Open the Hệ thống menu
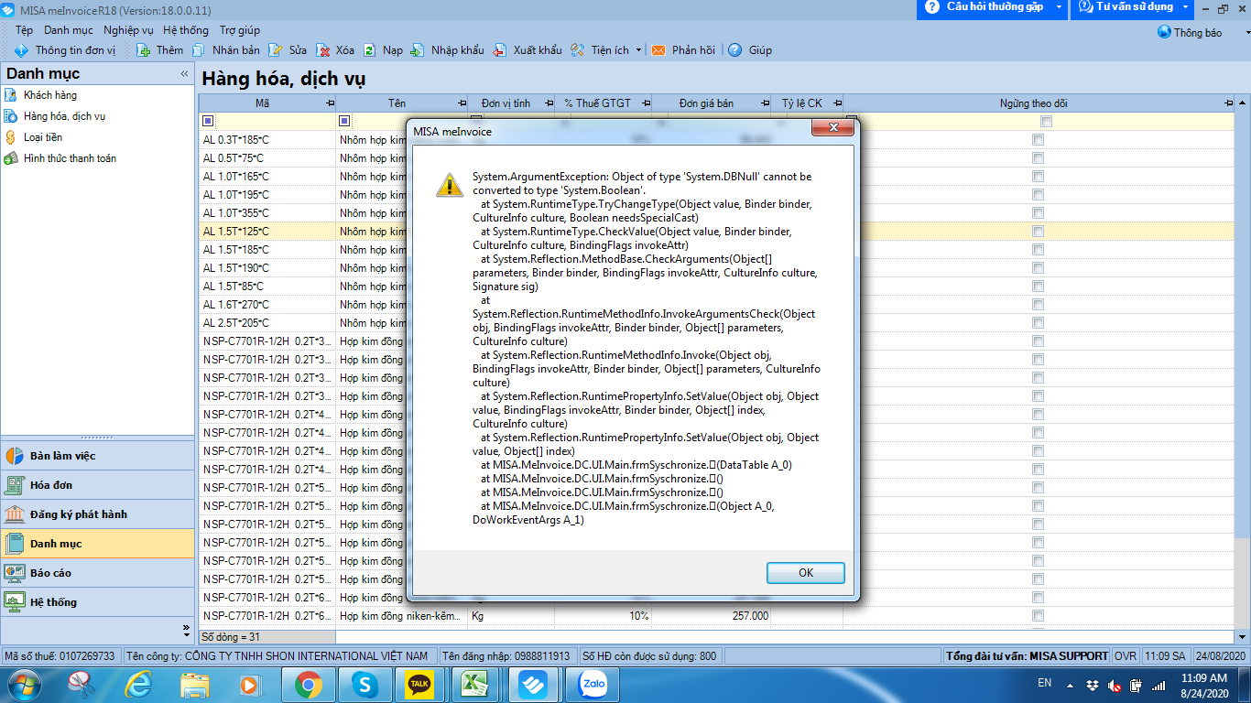 [186, 30]
